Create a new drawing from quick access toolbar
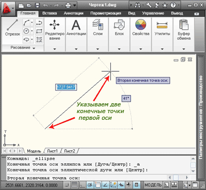This screenshot has height=190, width=206. point(21,6)
